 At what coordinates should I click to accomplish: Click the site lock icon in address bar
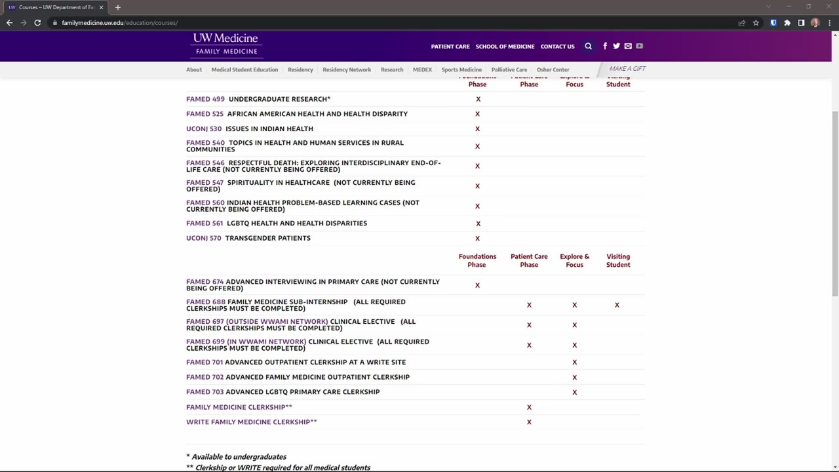coord(55,22)
